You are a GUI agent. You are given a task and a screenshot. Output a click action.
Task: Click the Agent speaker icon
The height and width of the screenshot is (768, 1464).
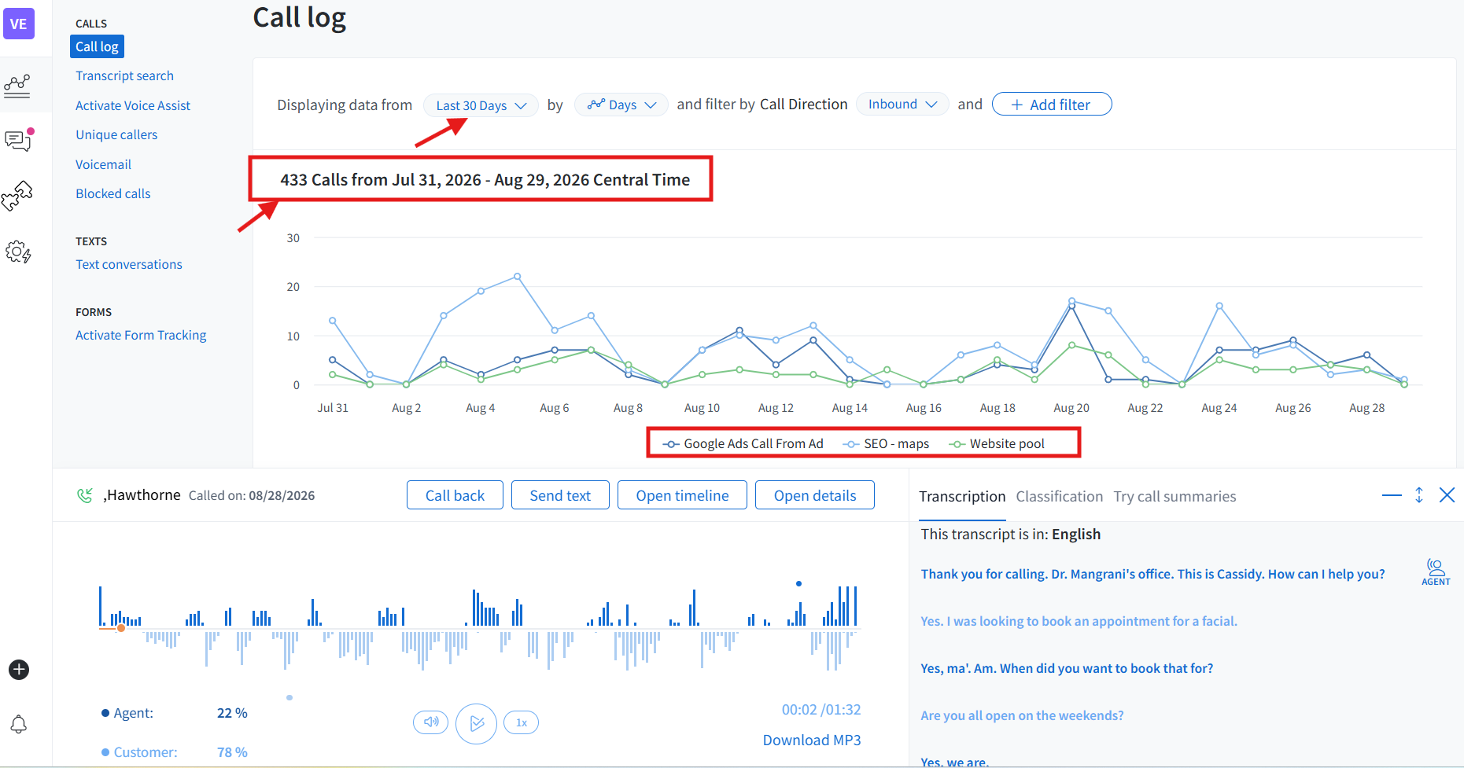(1436, 572)
